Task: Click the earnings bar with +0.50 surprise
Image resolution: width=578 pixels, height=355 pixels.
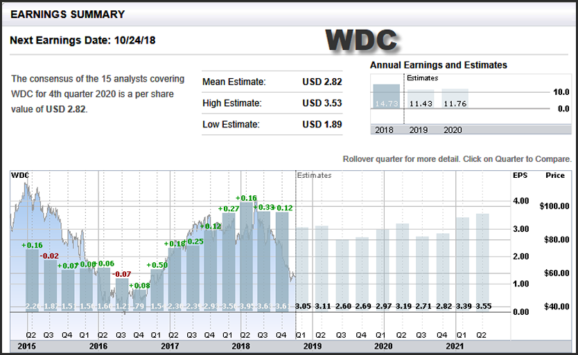Action: (157, 291)
